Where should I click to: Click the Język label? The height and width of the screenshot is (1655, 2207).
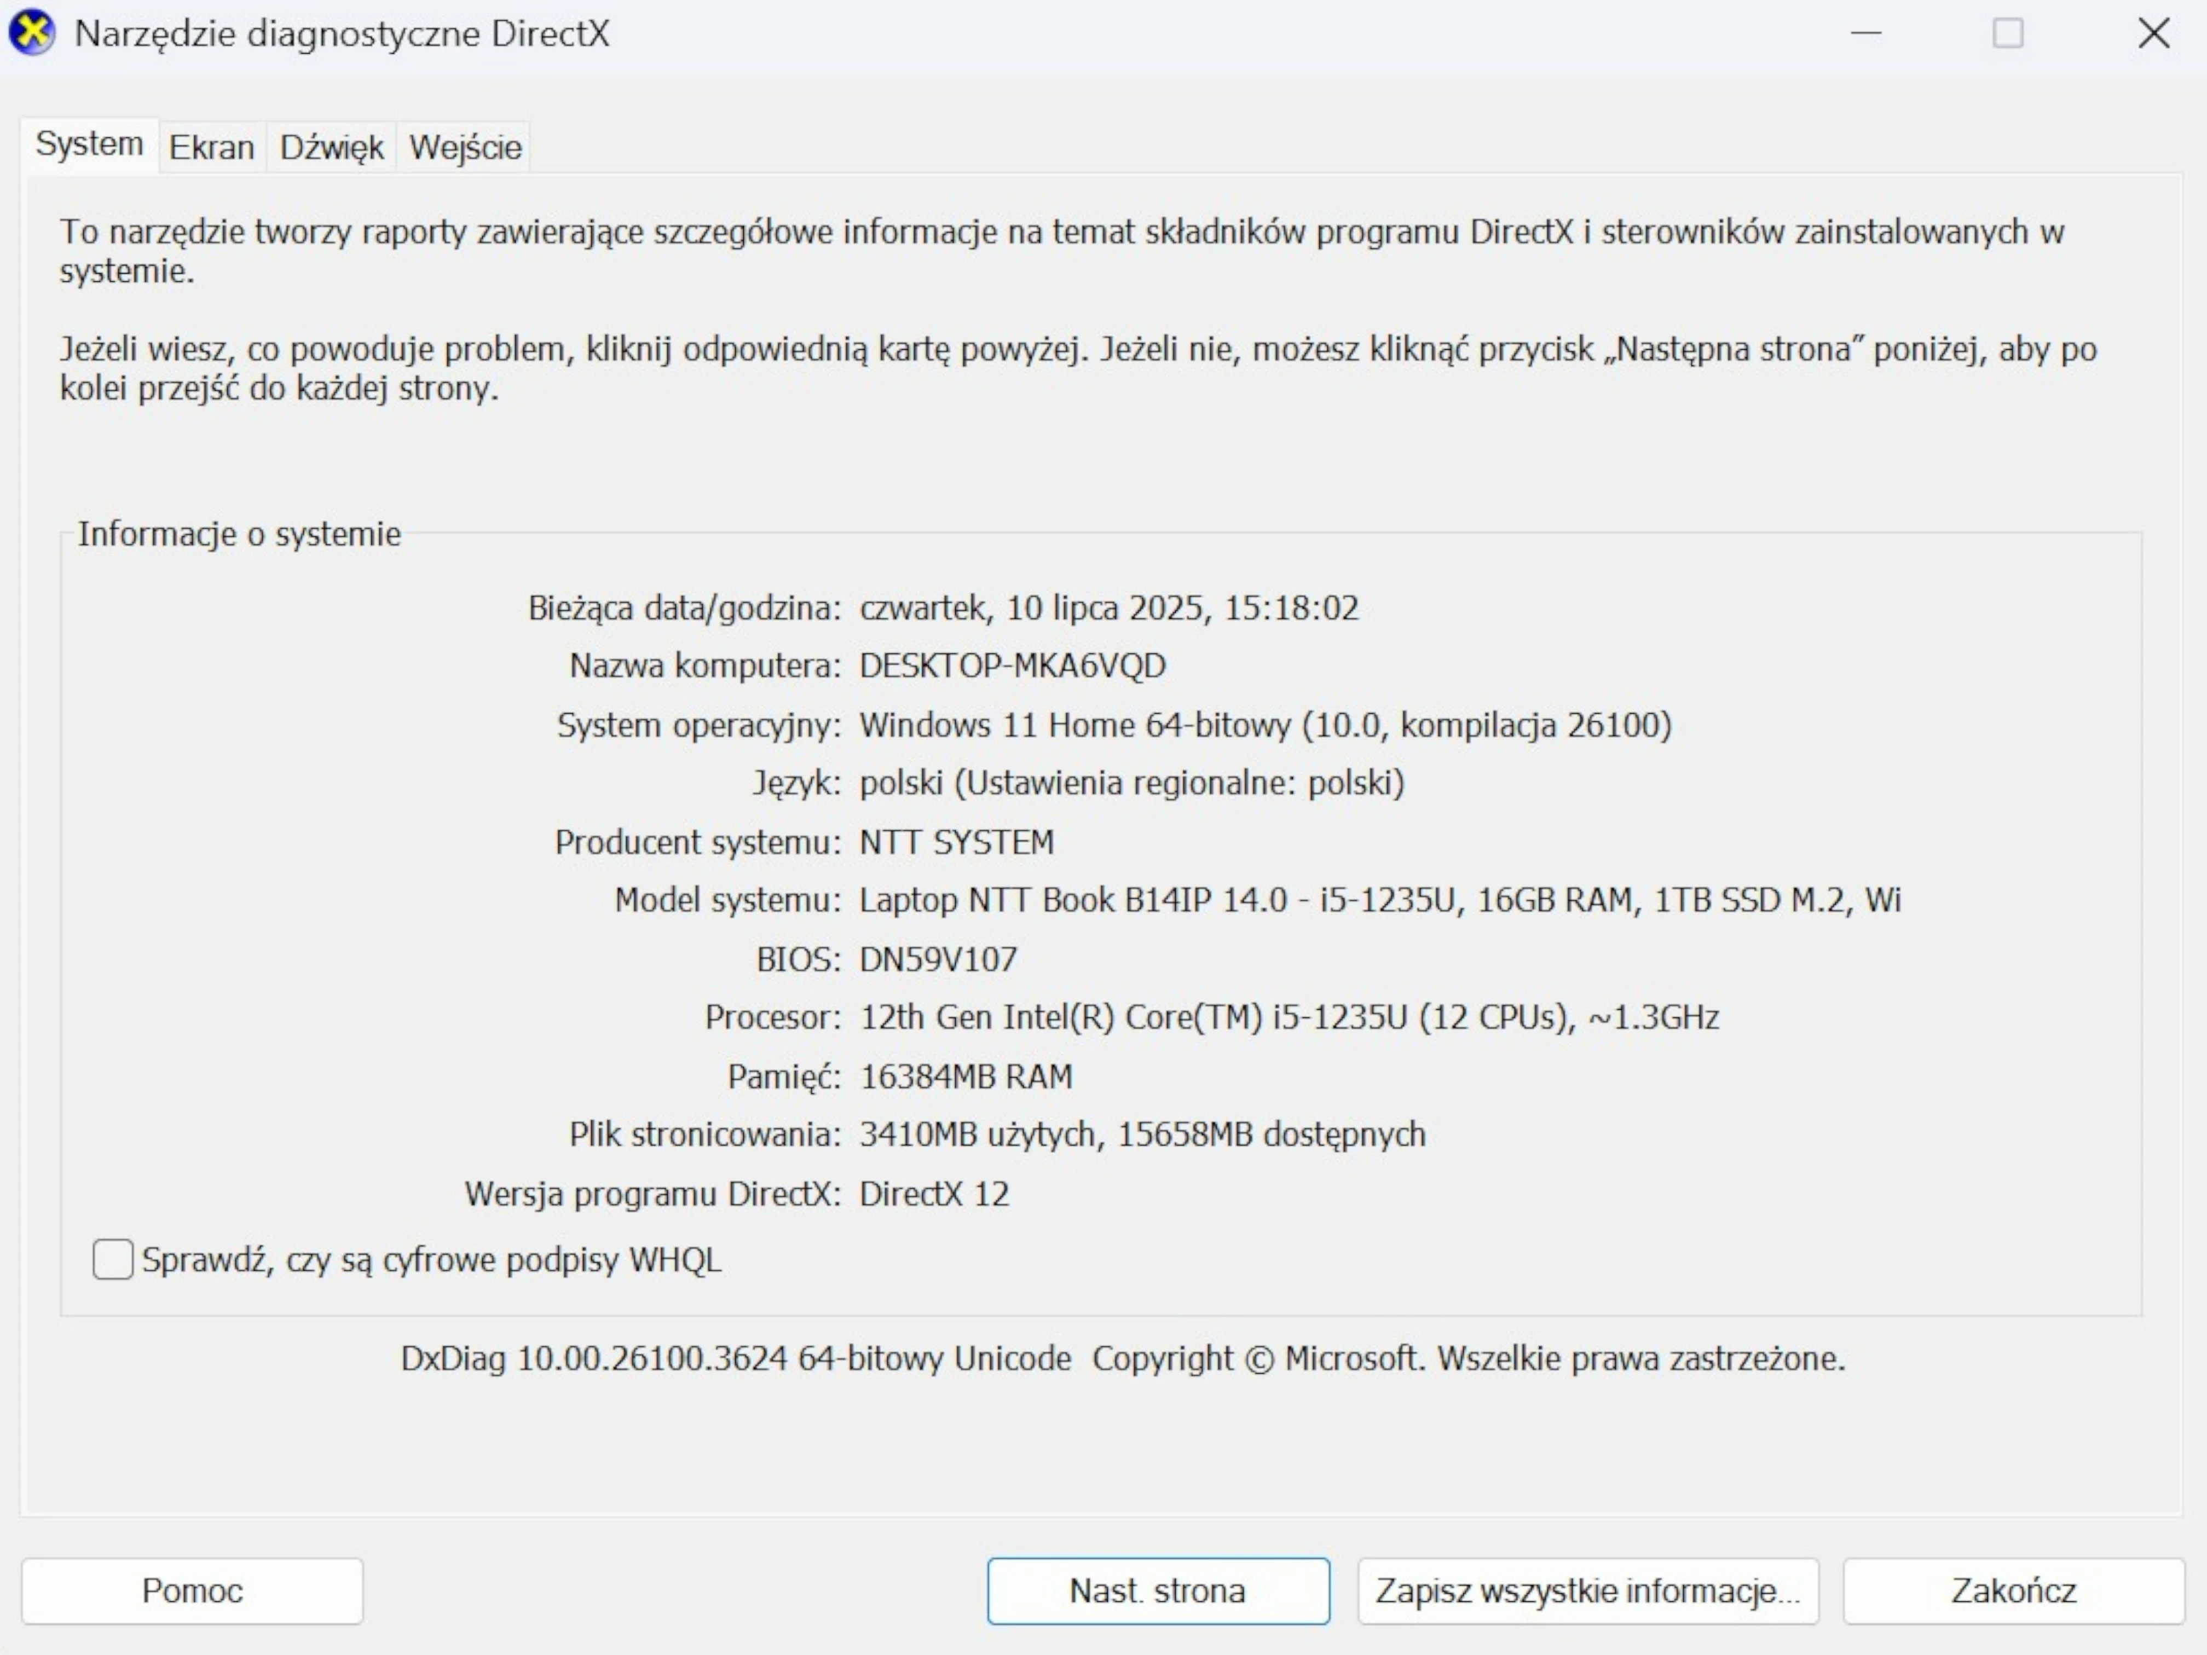(x=797, y=783)
